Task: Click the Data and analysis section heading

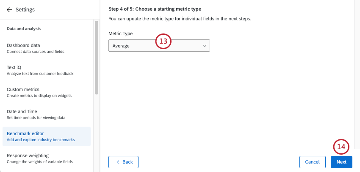Action: [24, 29]
